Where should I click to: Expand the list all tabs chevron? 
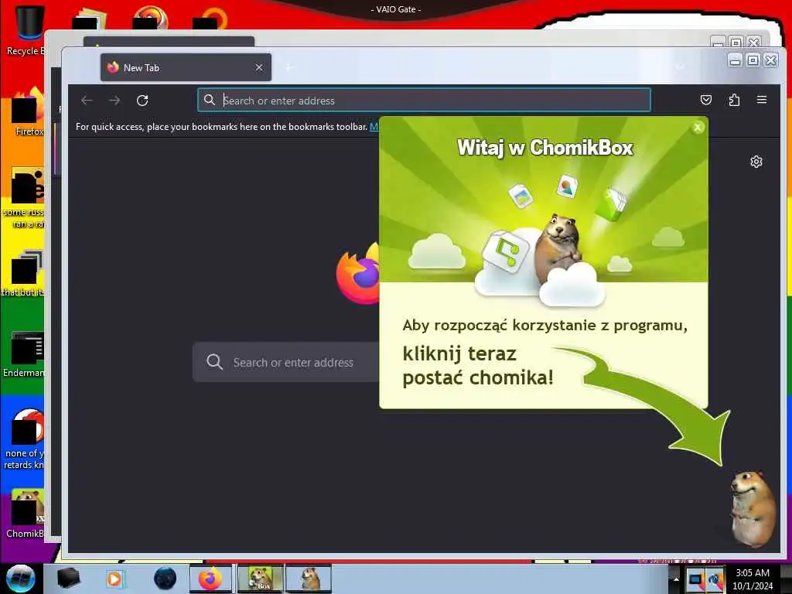coord(681,67)
